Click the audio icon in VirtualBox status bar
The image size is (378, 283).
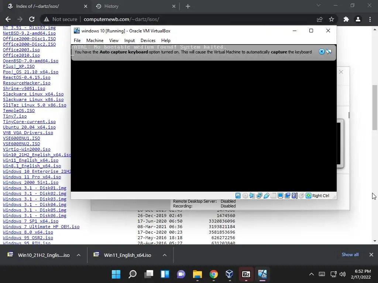[x=252, y=196]
